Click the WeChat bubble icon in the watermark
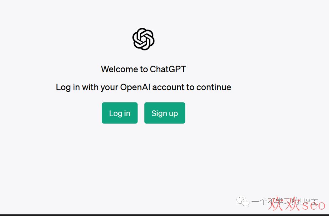The image size is (329, 216). point(243,201)
